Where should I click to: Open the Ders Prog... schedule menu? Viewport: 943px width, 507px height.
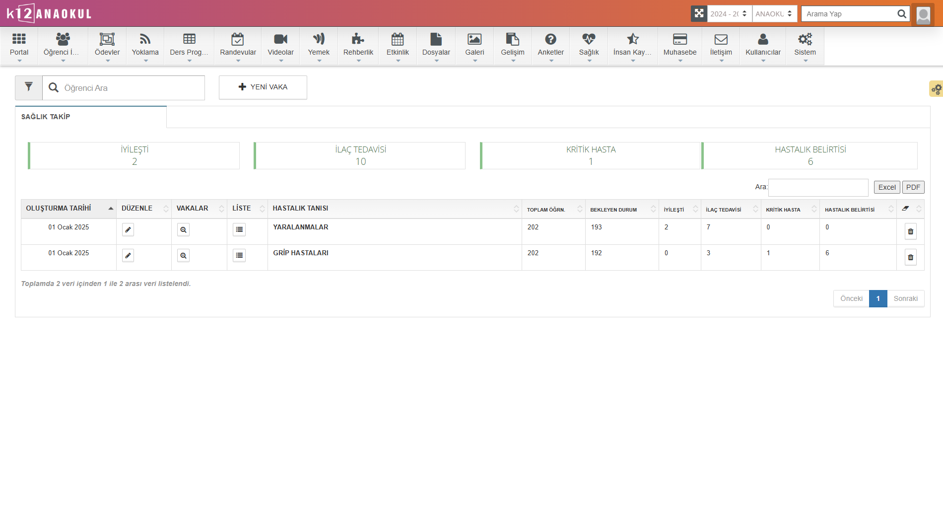pos(189,46)
